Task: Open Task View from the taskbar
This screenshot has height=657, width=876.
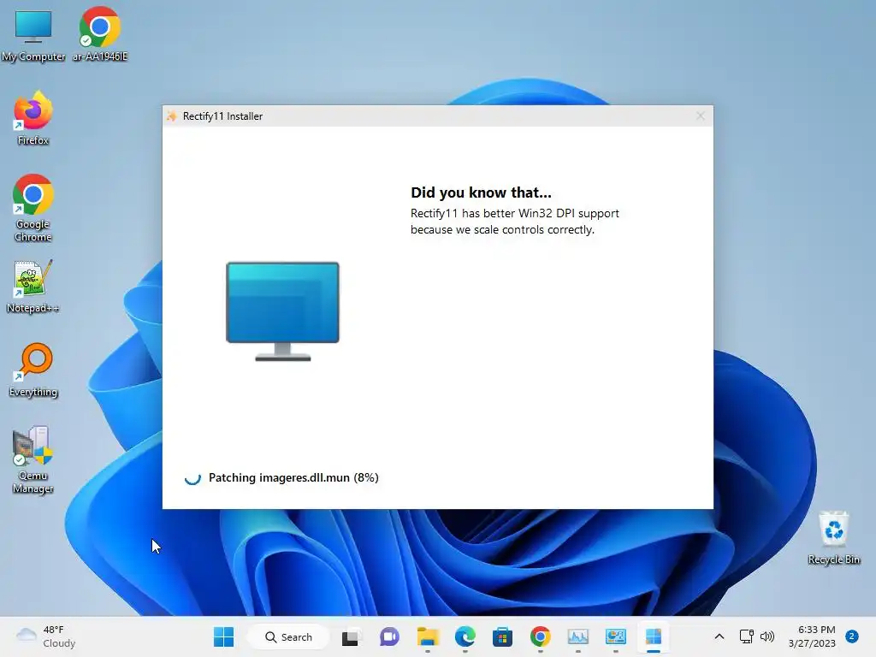Action: tap(352, 636)
